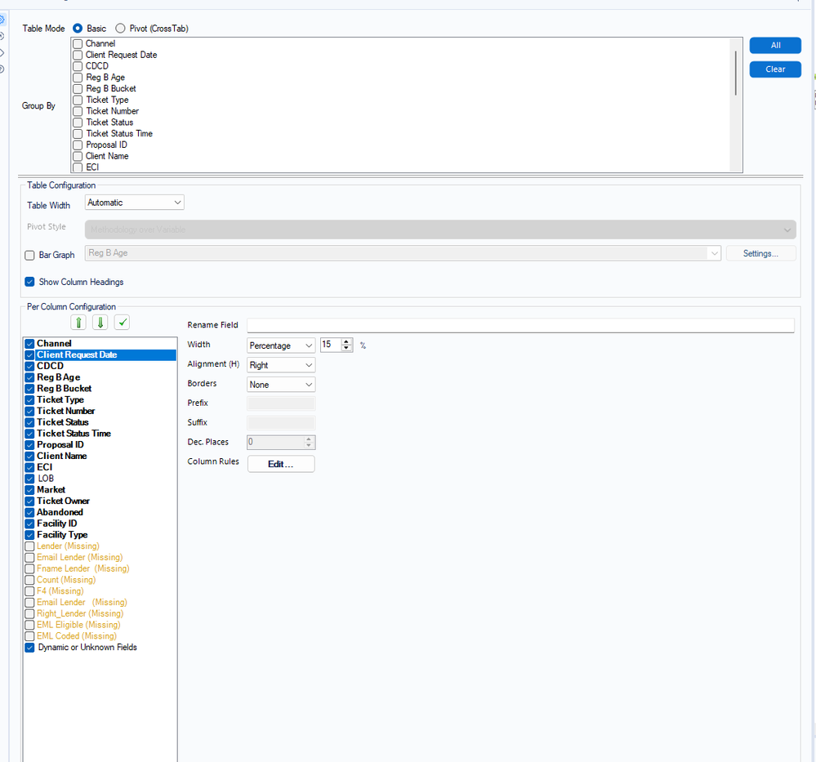Select EML Eligible (Missing) row
Viewport: 816px width, 762px height.
[100, 625]
